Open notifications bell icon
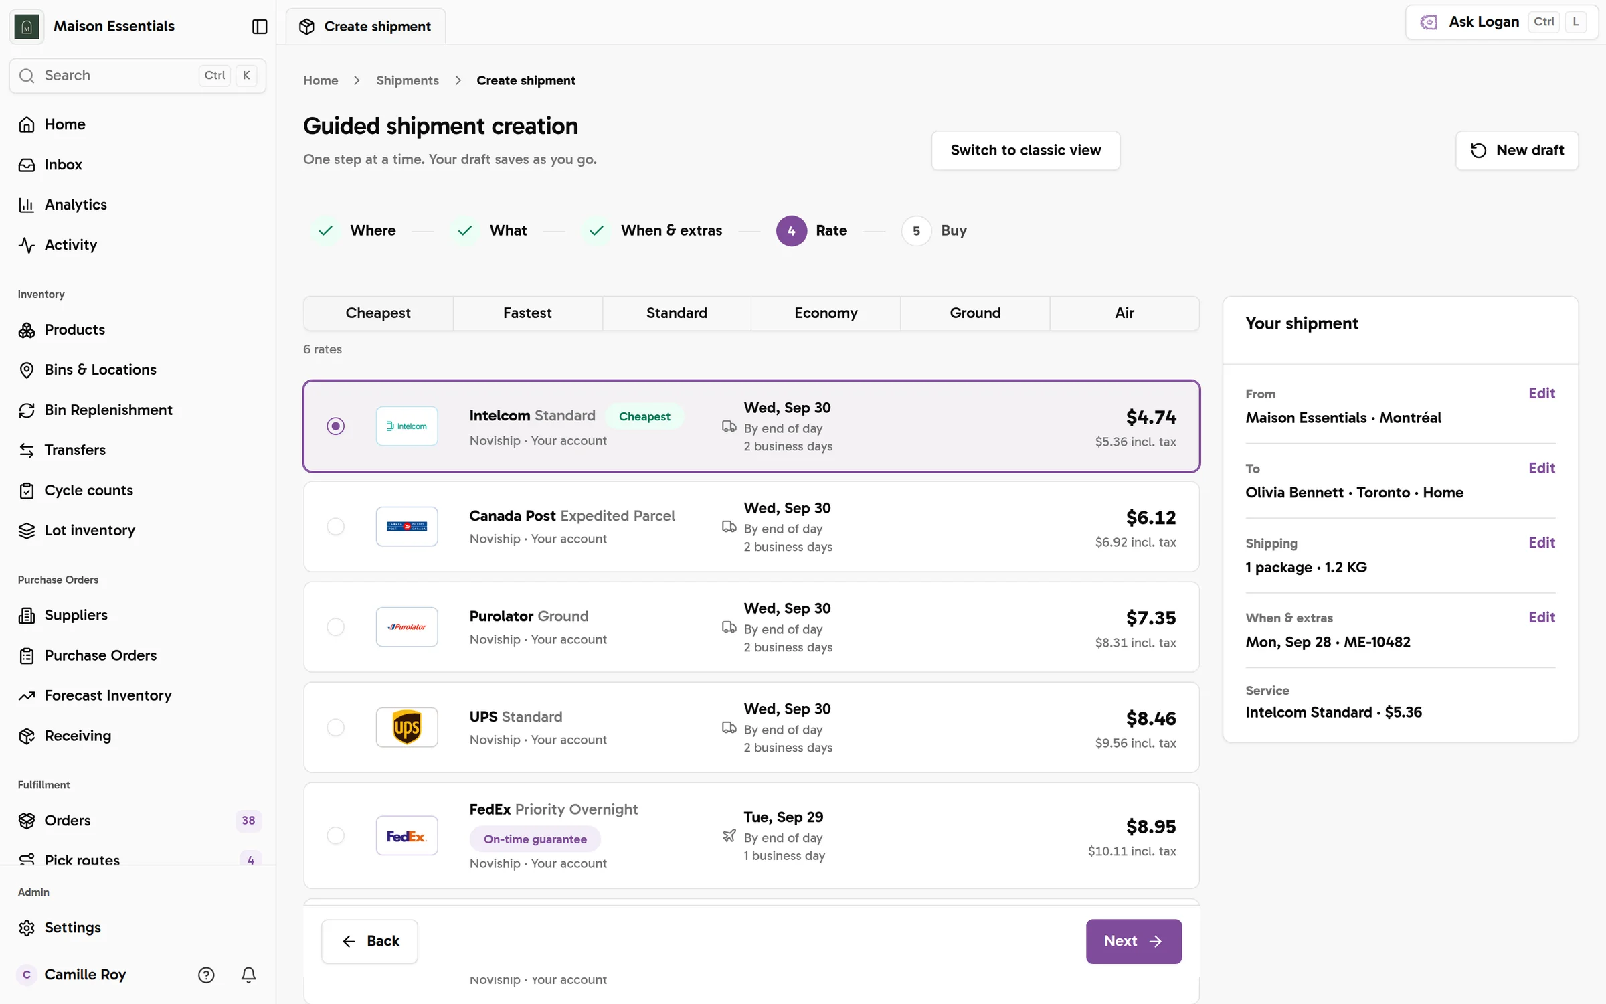The width and height of the screenshot is (1606, 1004). tap(248, 975)
